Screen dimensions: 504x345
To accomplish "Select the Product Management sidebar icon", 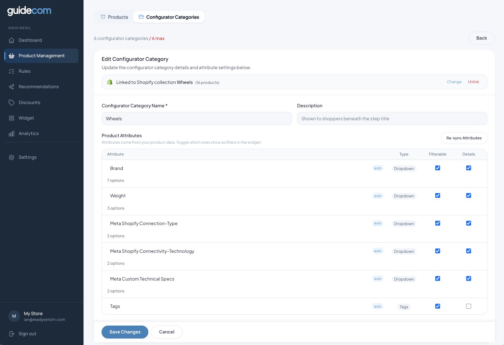I will click(11, 56).
